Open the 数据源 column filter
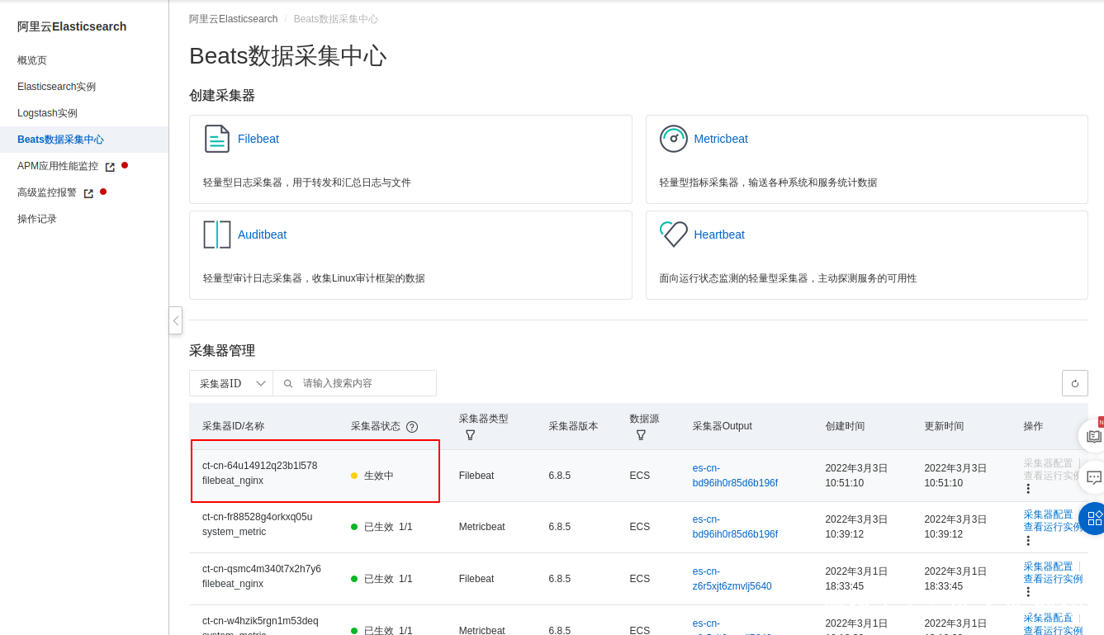This screenshot has height=635, width=1104. click(641, 434)
